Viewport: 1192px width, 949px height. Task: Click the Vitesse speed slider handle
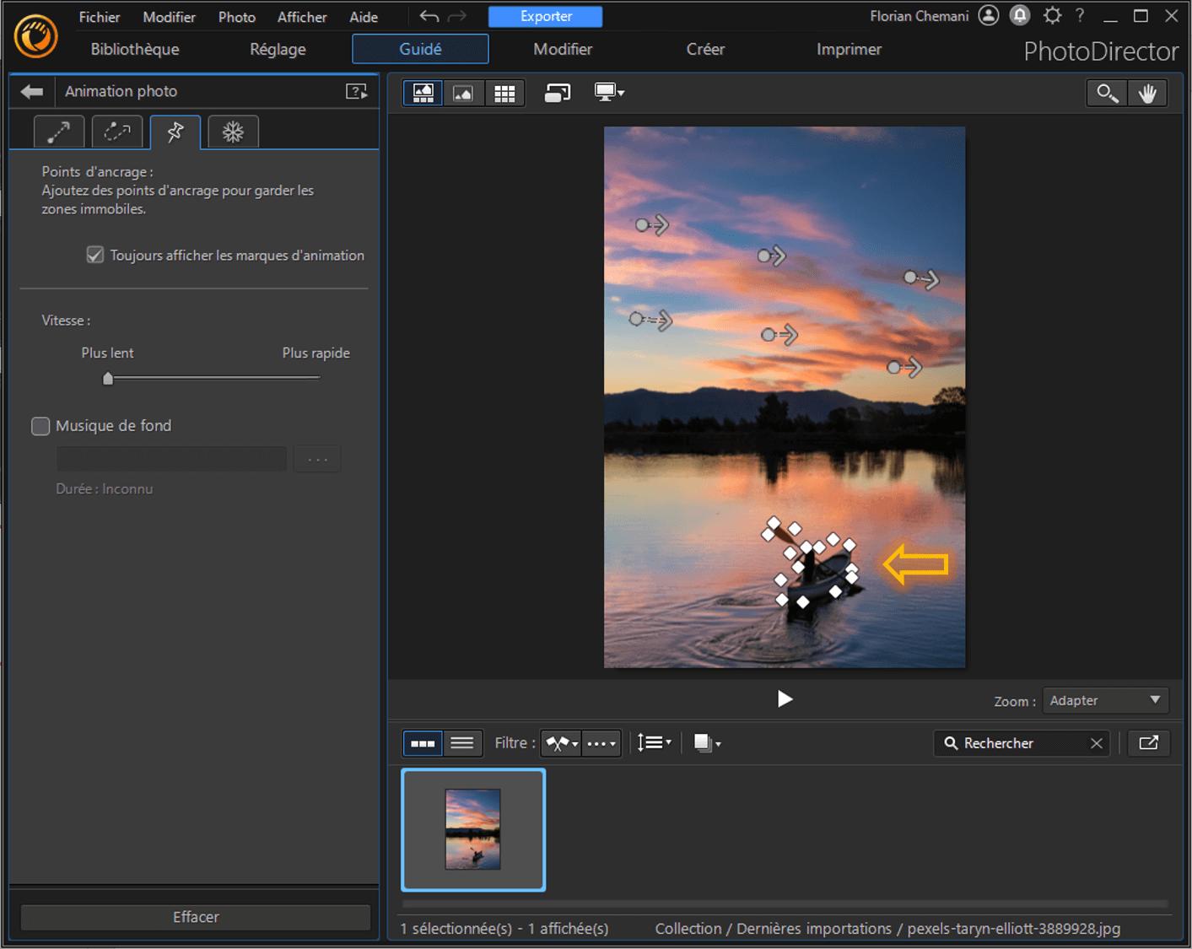point(108,379)
